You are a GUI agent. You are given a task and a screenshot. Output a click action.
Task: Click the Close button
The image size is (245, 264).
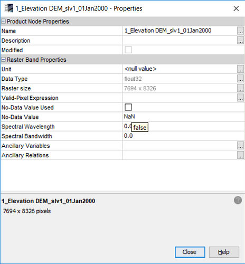(190, 252)
